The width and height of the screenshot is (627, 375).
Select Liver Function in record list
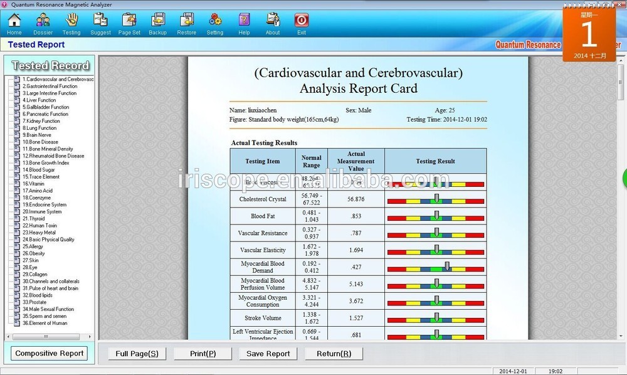(39, 100)
